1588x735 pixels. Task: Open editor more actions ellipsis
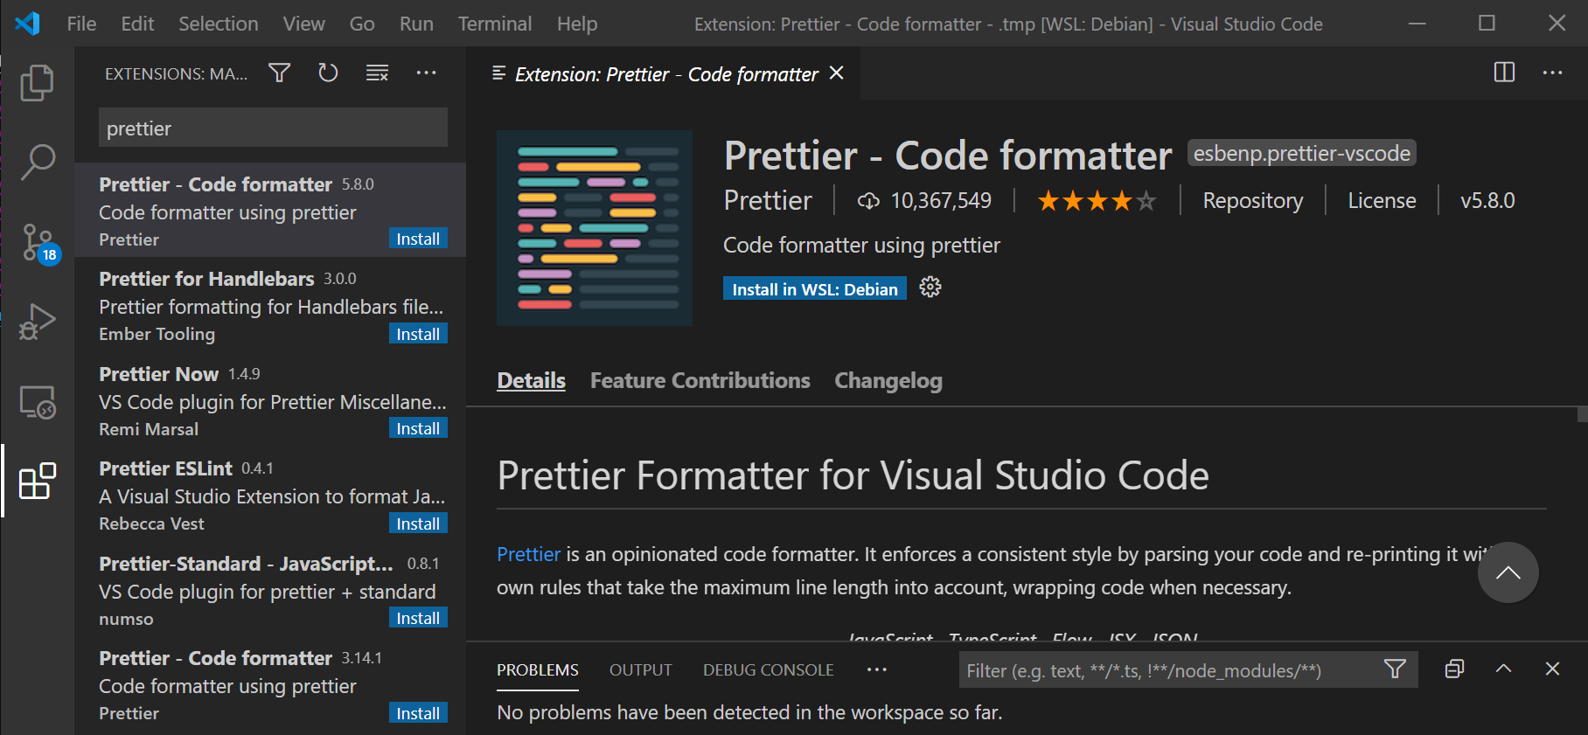(1552, 72)
